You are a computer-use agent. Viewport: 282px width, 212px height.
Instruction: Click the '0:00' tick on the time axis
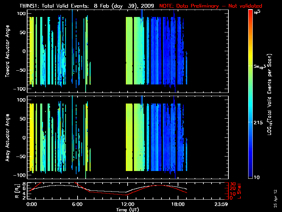(x=31, y=205)
